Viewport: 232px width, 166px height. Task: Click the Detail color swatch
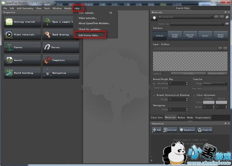click(221, 102)
